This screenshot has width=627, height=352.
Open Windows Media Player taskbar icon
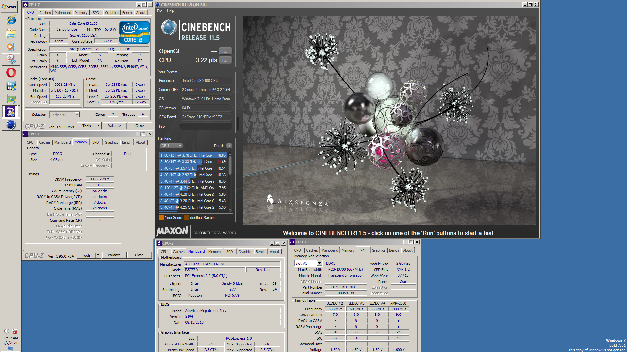click(x=11, y=47)
